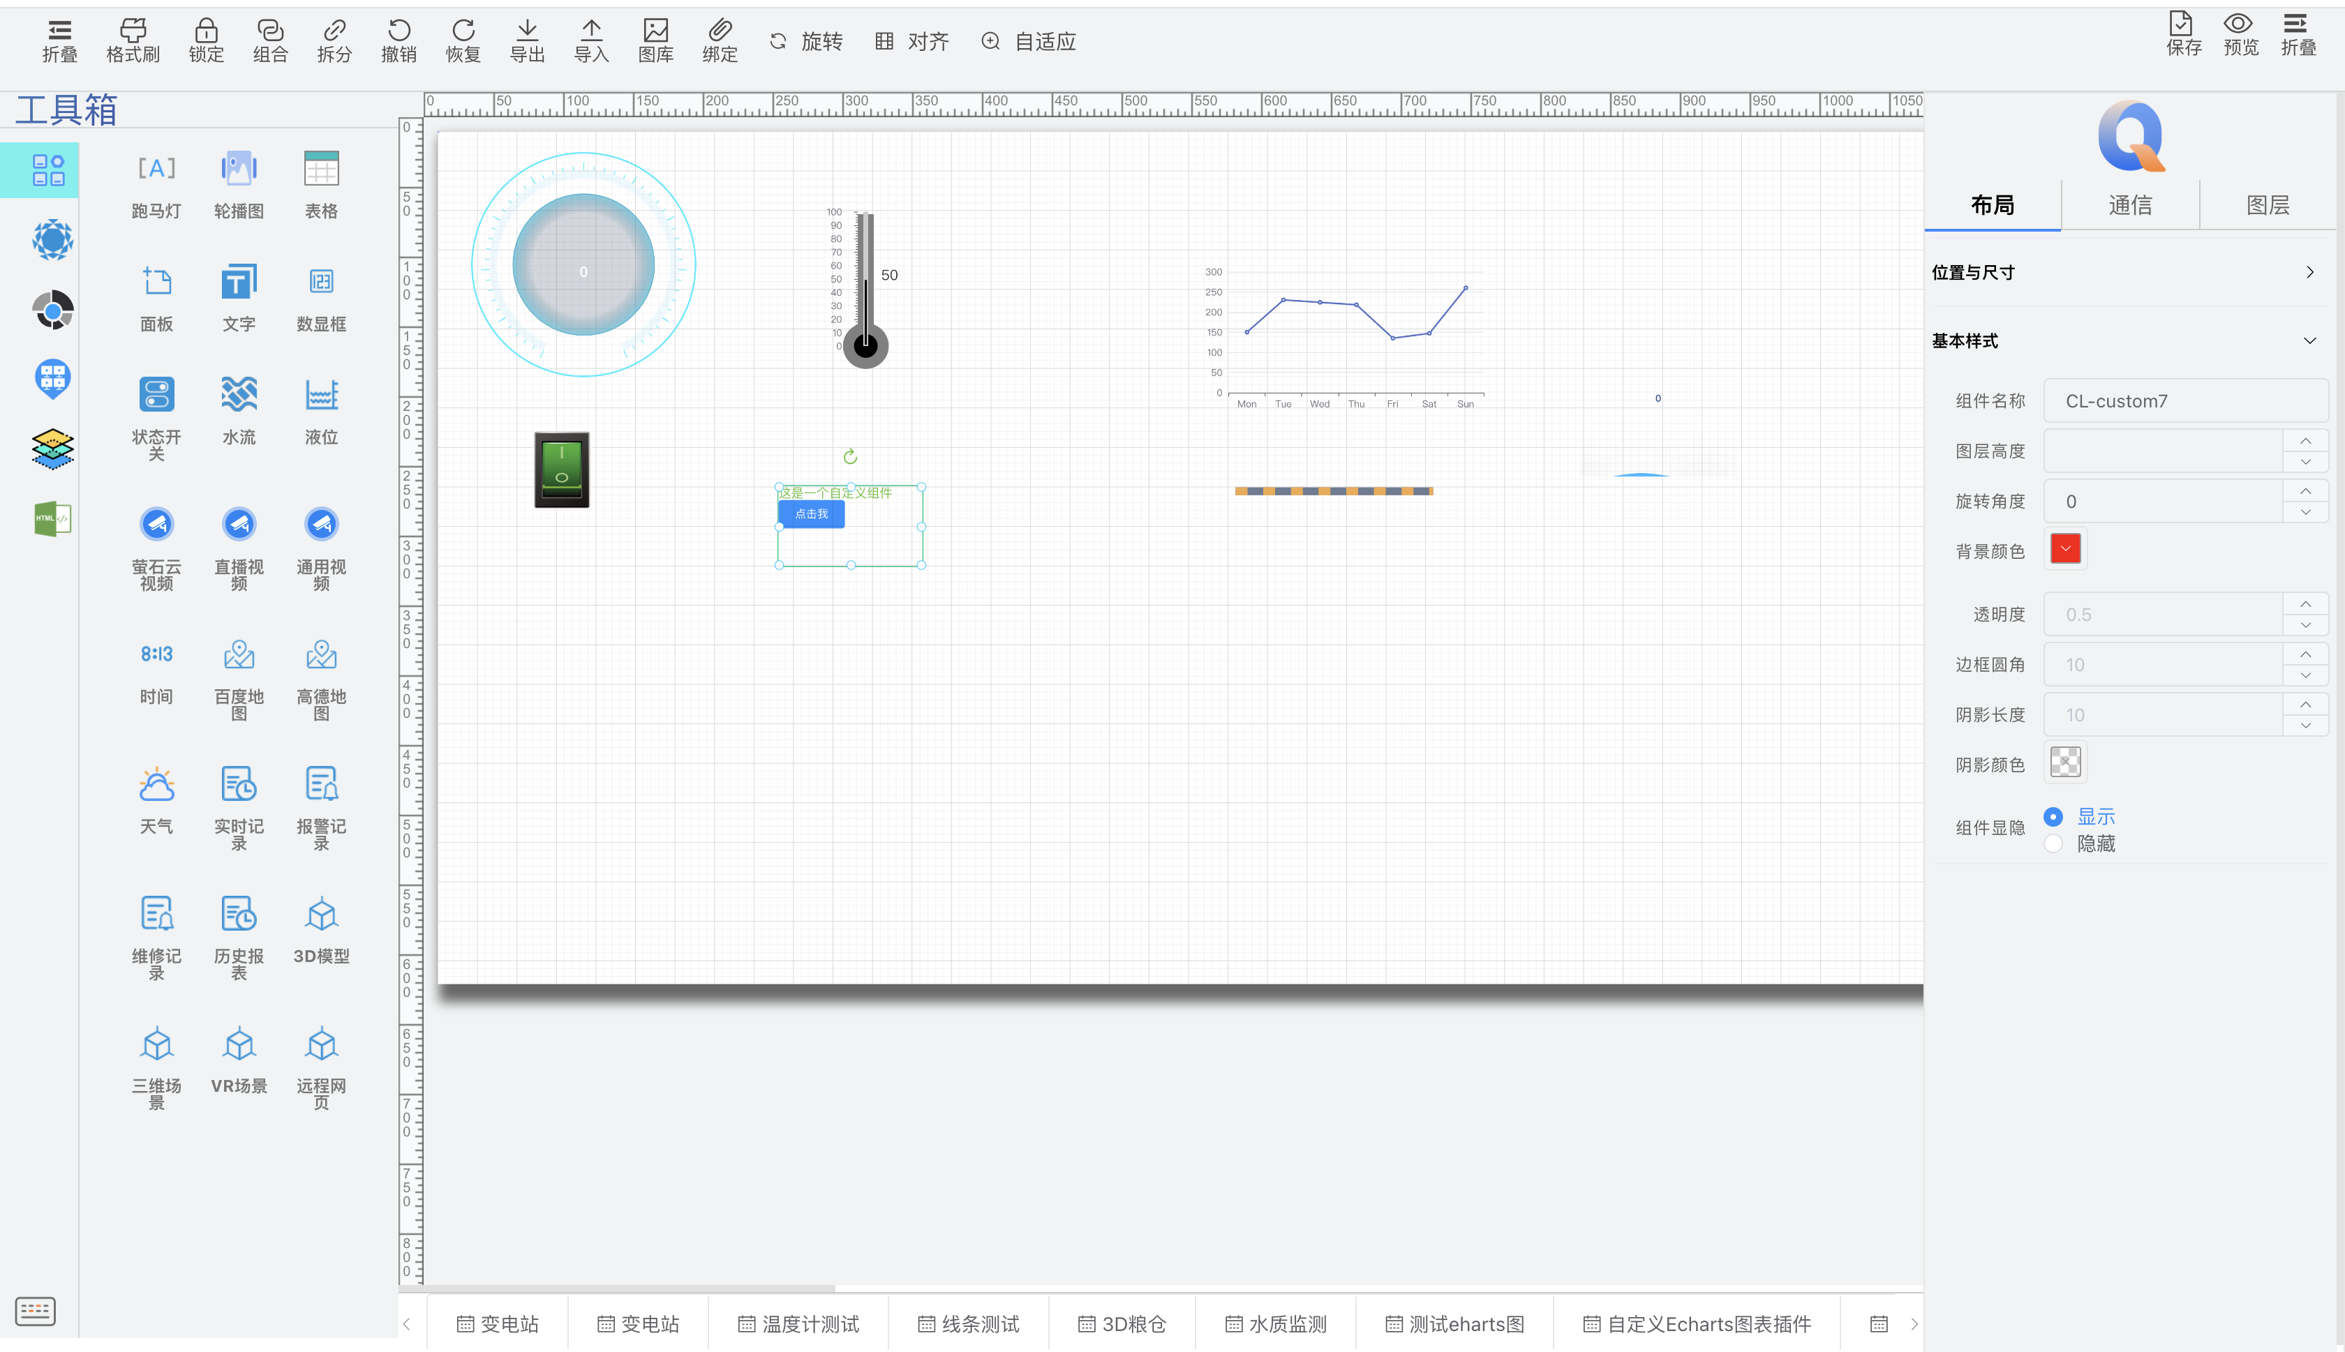Open the 温度计测试 page tab

coord(798,1324)
